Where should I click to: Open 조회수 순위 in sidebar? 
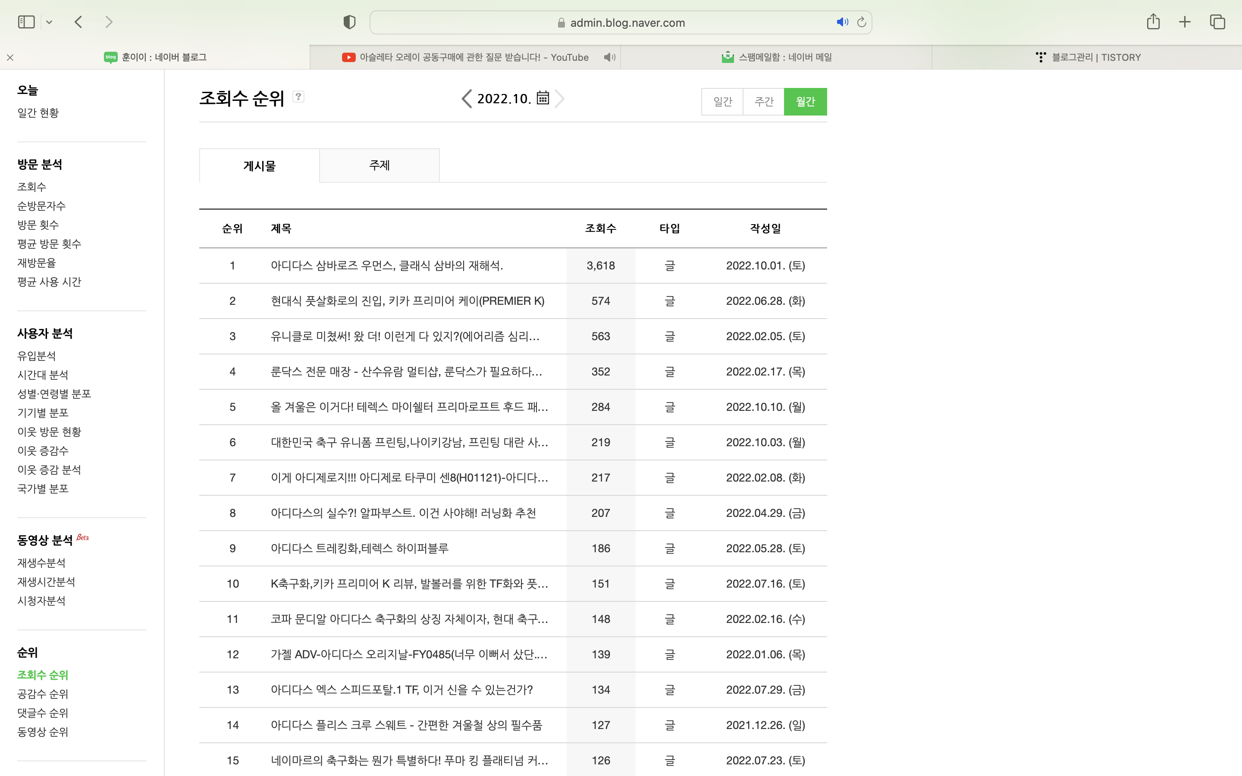pos(43,675)
